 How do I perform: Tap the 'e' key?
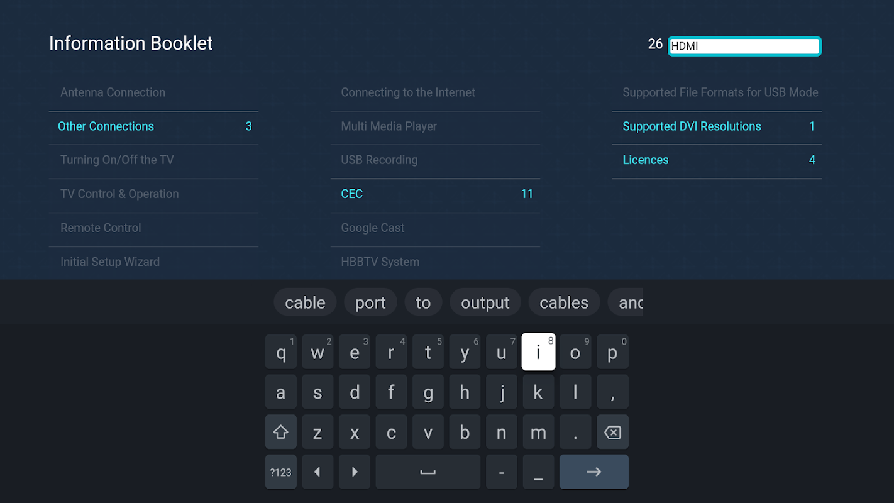[355, 351]
